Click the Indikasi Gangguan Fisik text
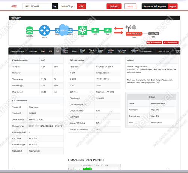 tap(137, 67)
